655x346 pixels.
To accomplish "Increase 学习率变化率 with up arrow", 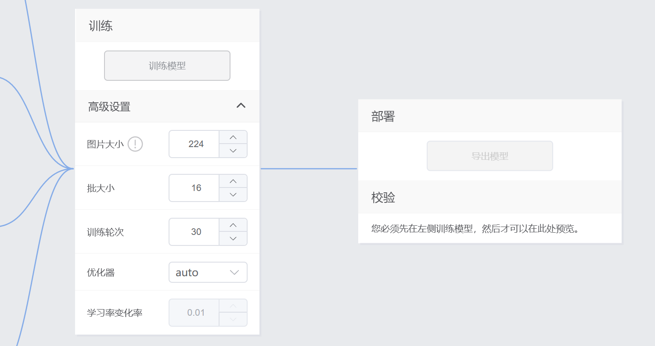I will click(233, 306).
